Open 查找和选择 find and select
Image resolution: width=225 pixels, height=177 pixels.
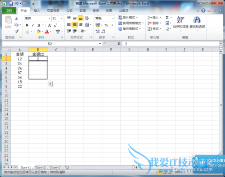pos(197,23)
